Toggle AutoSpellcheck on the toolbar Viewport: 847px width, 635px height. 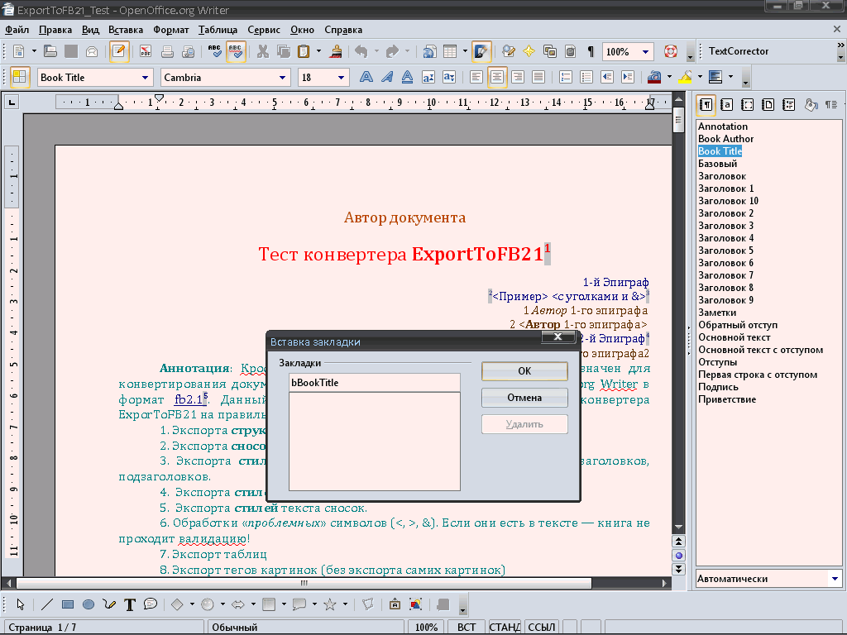[x=236, y=51]
